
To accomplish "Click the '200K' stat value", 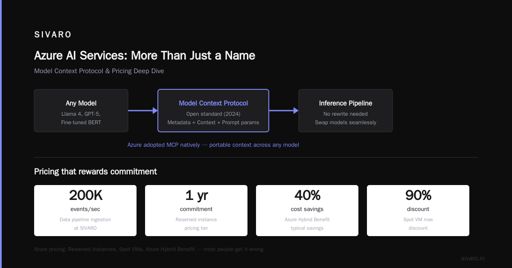I will pyautogui.click(x=85, y=195).
